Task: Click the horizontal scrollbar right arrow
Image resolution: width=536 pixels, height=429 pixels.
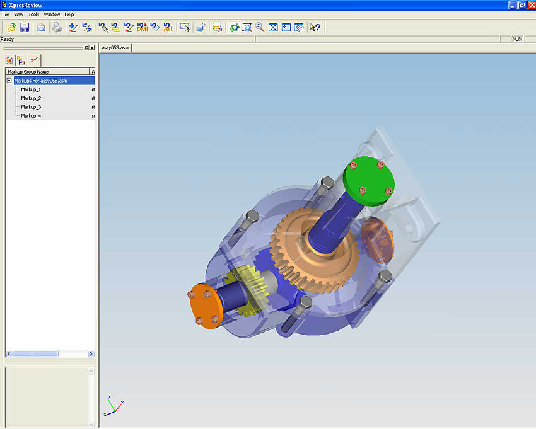Action: coord(91,354)
